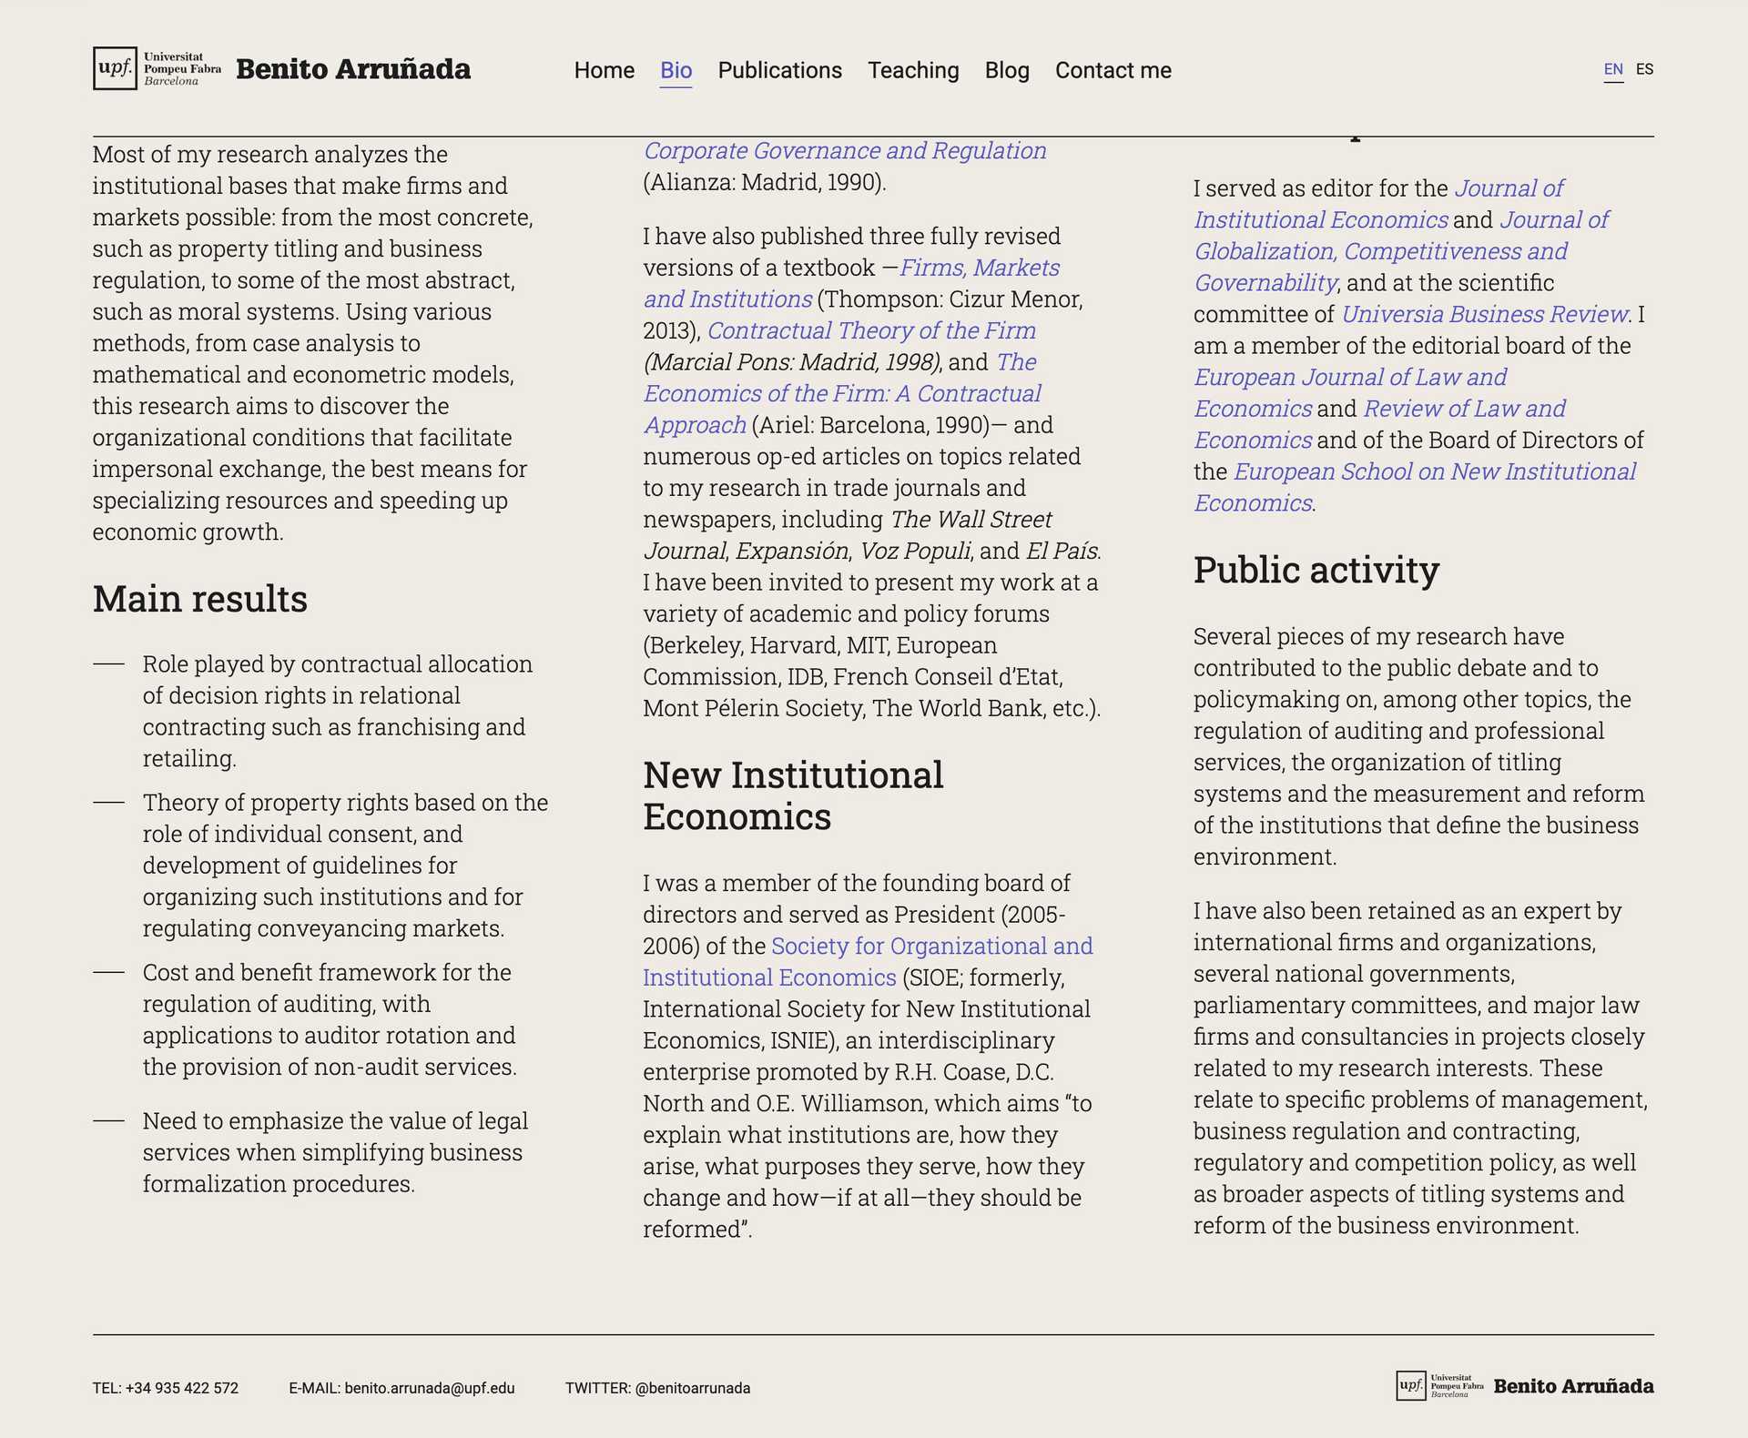Click the footer email benito.arrunada@upf.edu
The height and width of the screenshot is (1438, 1748).
click(430, 1388)
